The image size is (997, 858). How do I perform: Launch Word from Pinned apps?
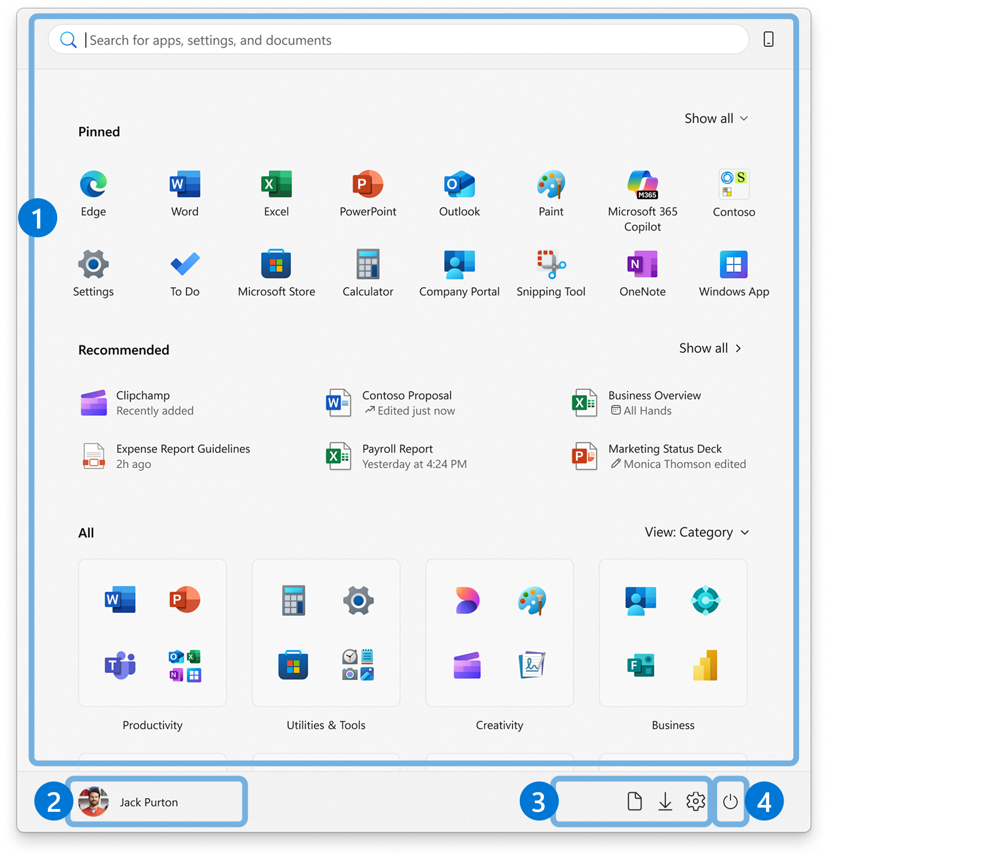185,194
